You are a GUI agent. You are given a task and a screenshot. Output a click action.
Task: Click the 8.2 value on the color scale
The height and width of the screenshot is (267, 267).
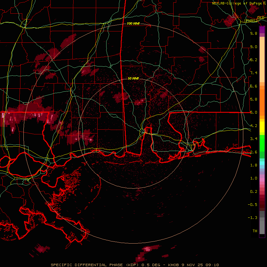[254, 60]
